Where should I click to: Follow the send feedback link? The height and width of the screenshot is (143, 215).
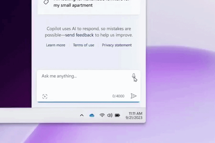pyautogui.click(x=79, y=35)
